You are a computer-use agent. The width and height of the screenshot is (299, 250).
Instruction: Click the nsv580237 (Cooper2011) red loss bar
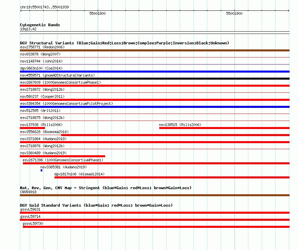[155, 100]
